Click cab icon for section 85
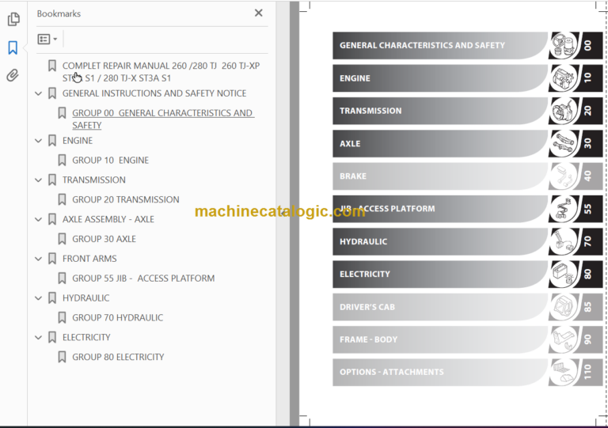Image resolution: width=608 pixels, height=428 pixels. coord(564,307)
